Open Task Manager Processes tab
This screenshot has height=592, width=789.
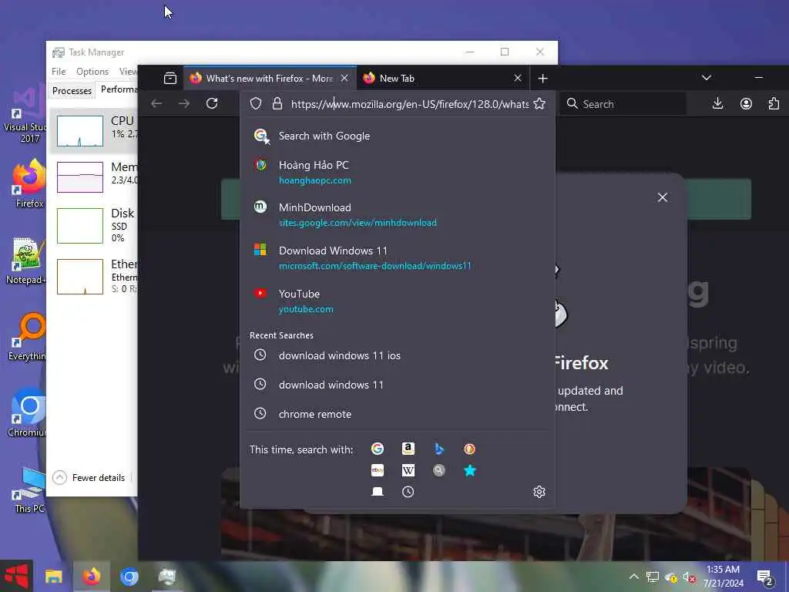click(x=72, y=91)
